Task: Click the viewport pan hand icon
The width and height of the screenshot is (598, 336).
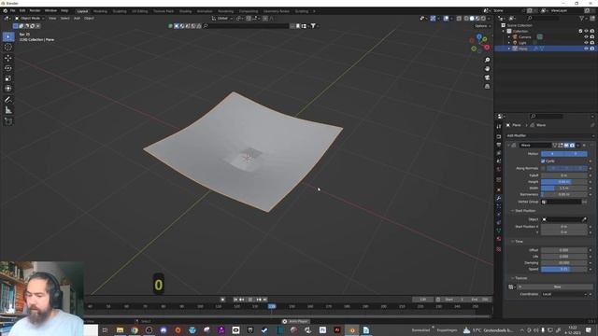Action: point(487,69)
